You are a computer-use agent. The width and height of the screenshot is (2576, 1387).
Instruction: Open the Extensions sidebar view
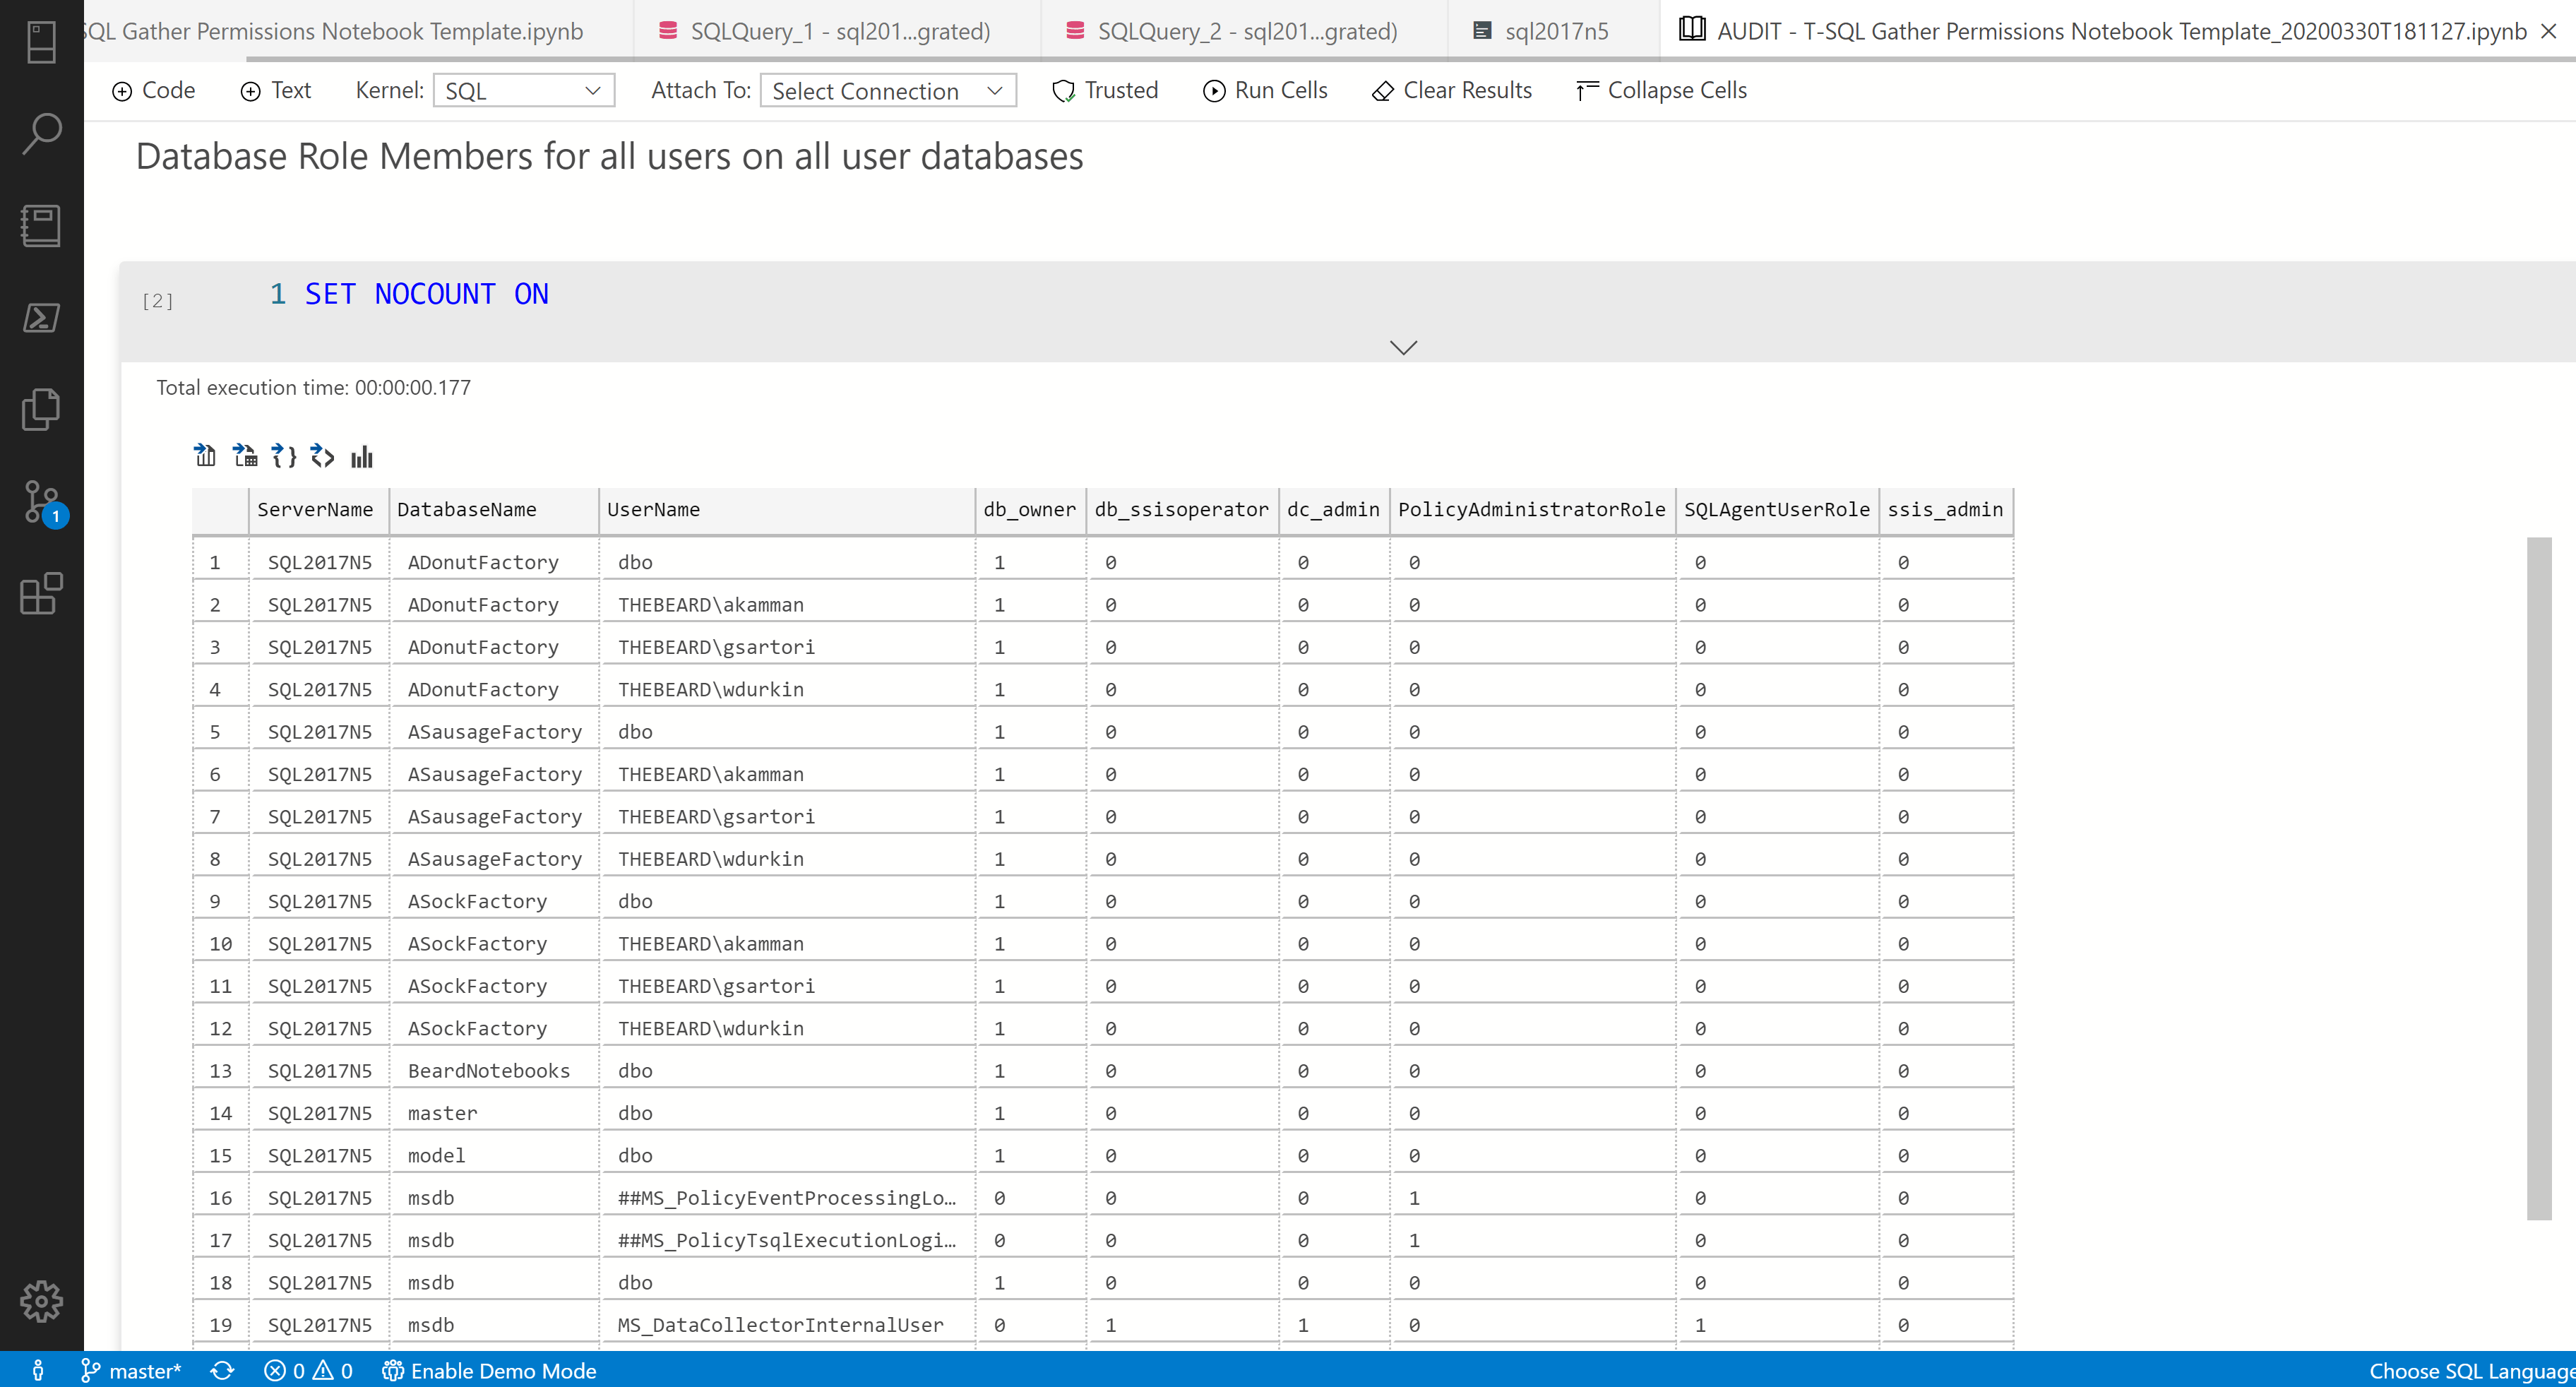pos(41,593)
